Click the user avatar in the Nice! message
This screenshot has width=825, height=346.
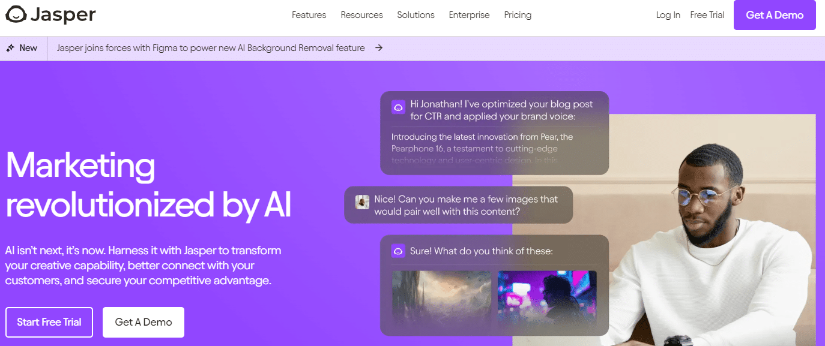pos(362,201)
